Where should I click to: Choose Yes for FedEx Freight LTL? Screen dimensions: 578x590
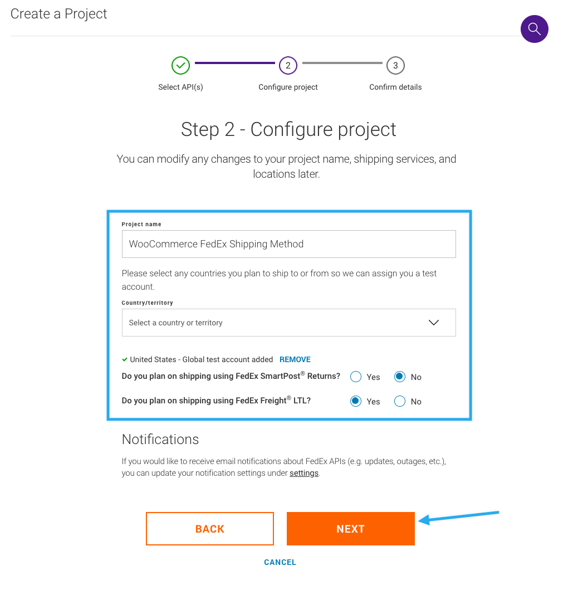(355, 401)
